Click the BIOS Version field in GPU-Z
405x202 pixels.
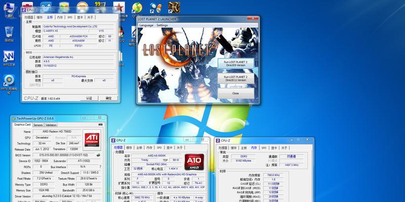[64, 155]
